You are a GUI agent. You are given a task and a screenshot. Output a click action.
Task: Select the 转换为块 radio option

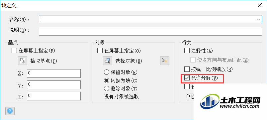click(x=106, y=80)
